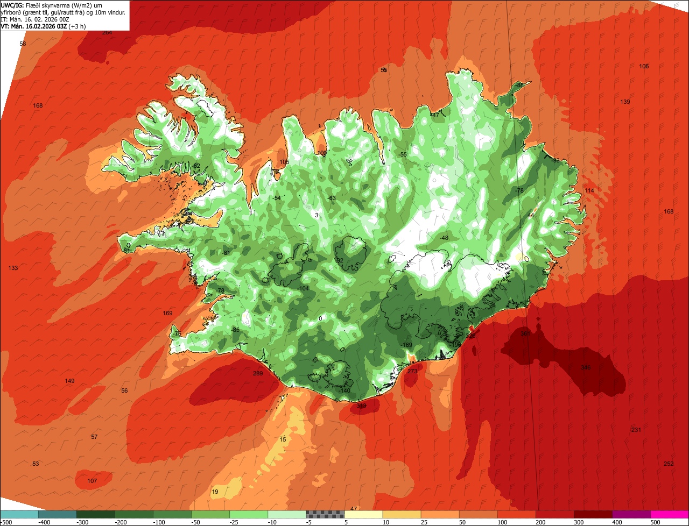Image resolution: width=689 pixels, height=526 pixels.
Task: Click the palest green legend swatch from -10 to -5
Action: (287, 514)
